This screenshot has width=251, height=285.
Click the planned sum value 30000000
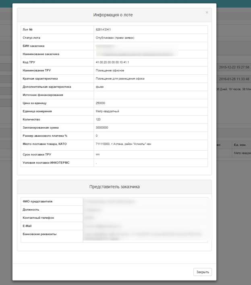click(x=102, y=127)
